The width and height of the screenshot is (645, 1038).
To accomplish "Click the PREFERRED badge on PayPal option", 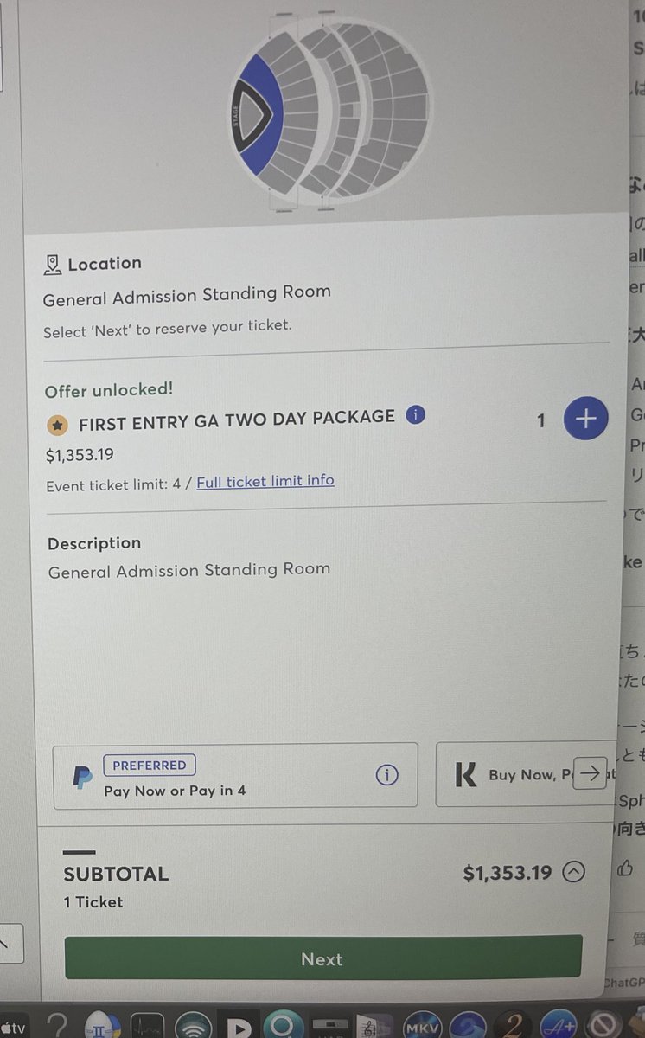I will pos(150,765).
